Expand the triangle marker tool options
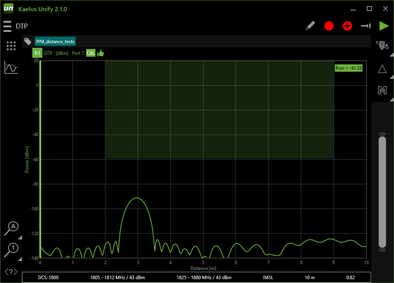Screen dimensions: 394x283 pyautogui.click(x=382, y=69)
